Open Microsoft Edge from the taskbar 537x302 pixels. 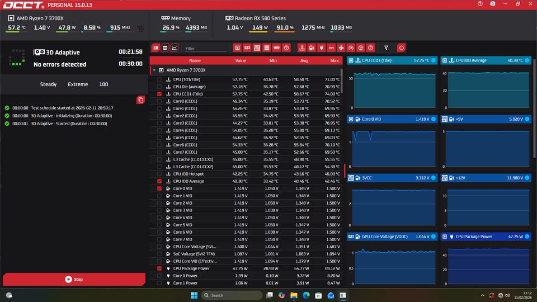pyautogui.click(x=306, y=295)
